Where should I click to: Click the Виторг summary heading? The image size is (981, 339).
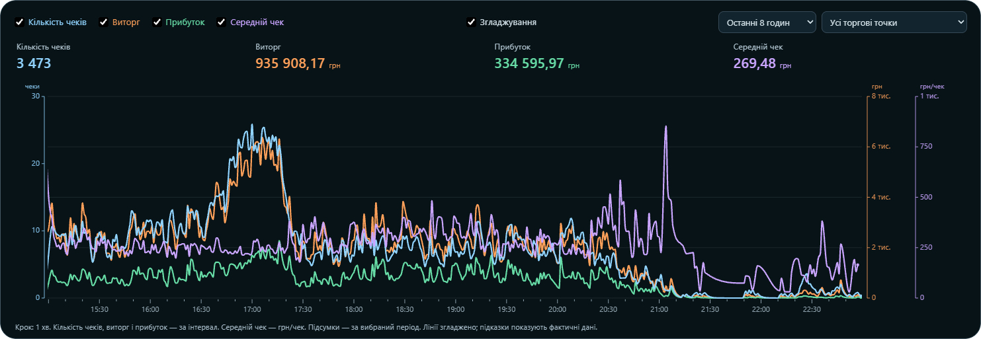[267, 48]
